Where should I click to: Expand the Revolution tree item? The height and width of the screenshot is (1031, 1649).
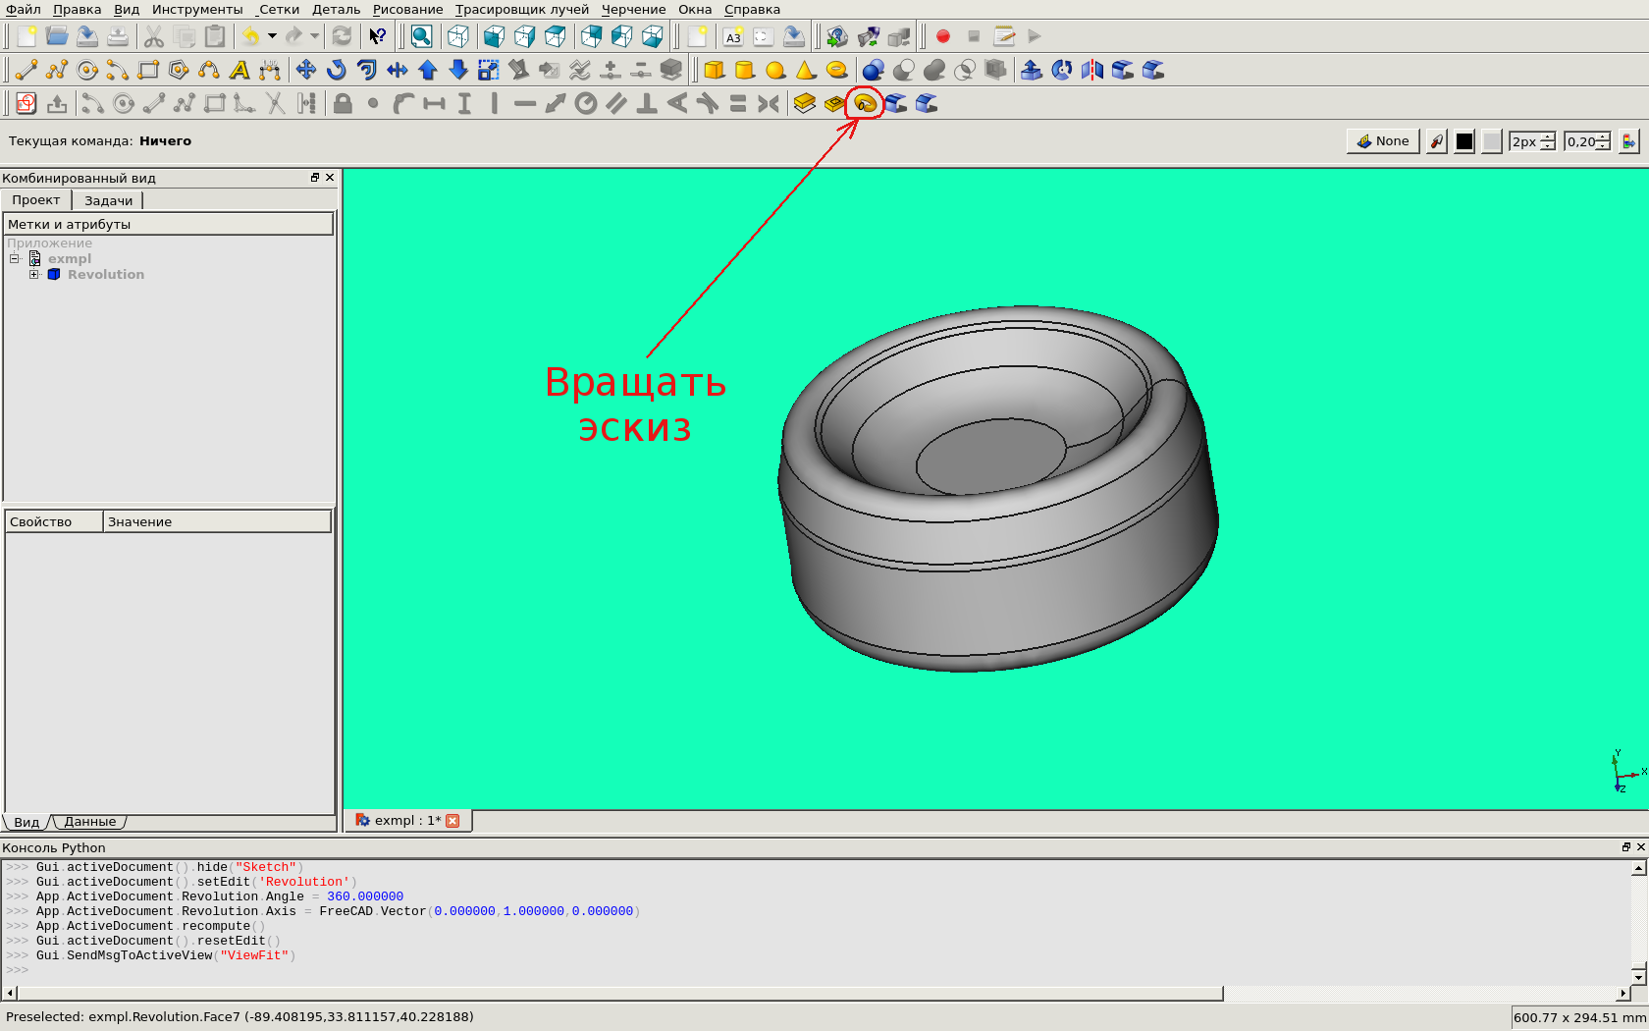point(34,274)
